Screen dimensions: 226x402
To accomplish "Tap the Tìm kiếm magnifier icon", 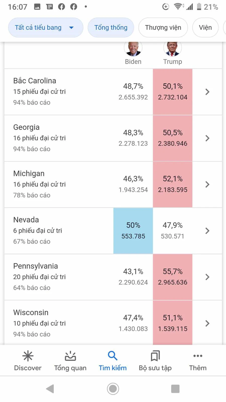I will tap(112, 356).
